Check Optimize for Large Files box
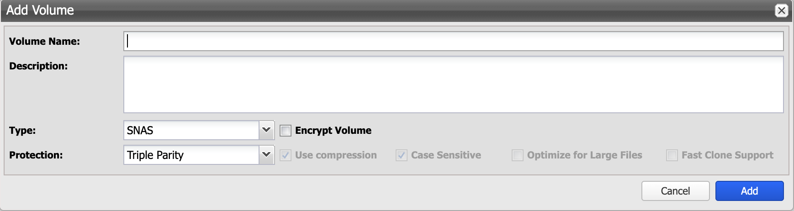 [518, 155]
